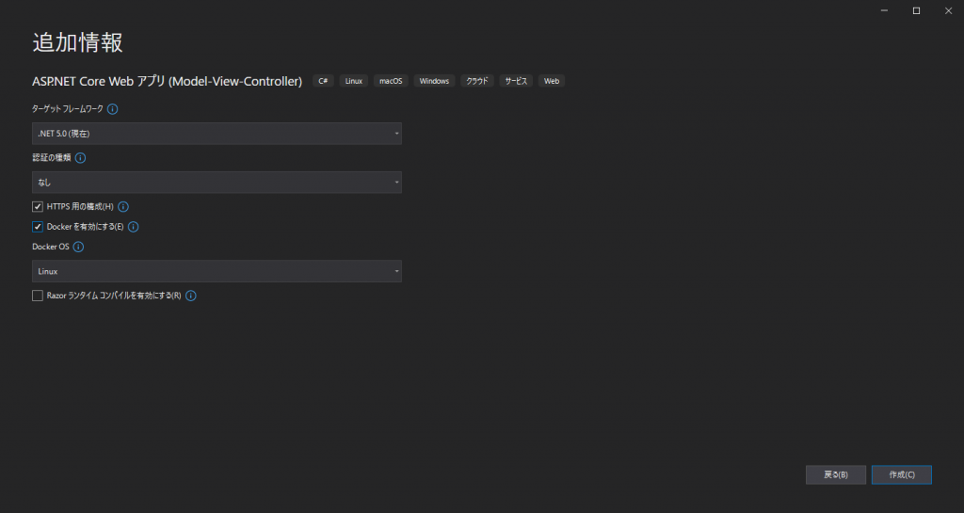This screenshot has height=513, width=964.
Task: Show info icon for Docker を有効にする
Action: 134,227
